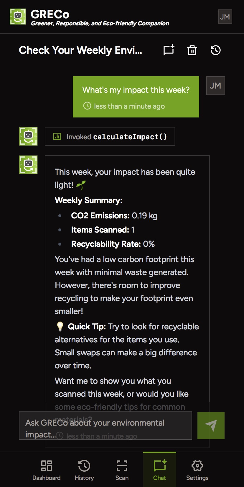Click the bar chart icon in invoked chip

[57, 136]
